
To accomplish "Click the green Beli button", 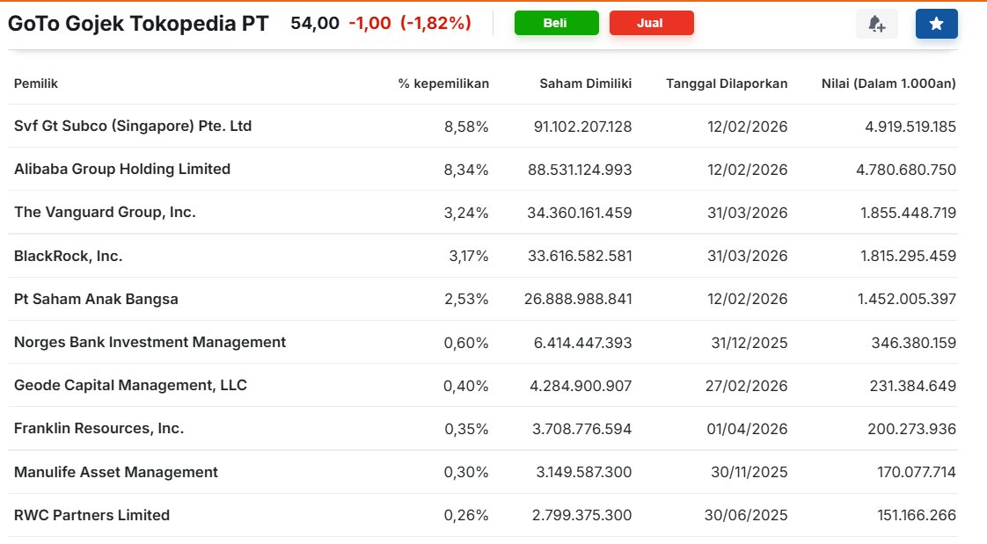I will click(x=557, y=23).
